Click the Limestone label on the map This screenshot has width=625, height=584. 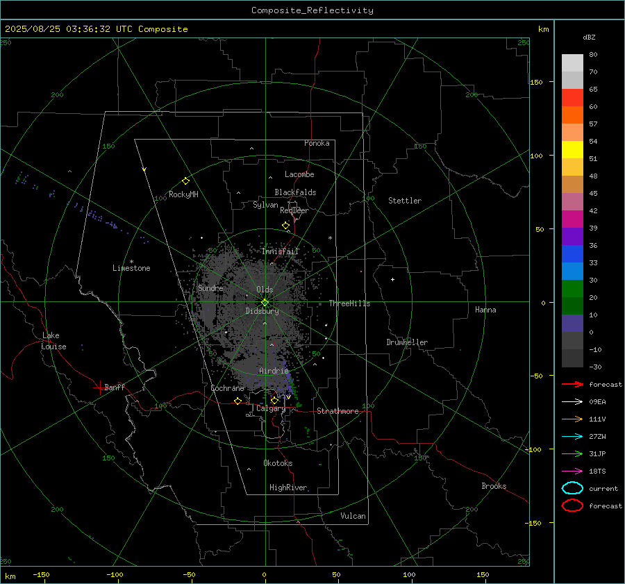[131, 268]
